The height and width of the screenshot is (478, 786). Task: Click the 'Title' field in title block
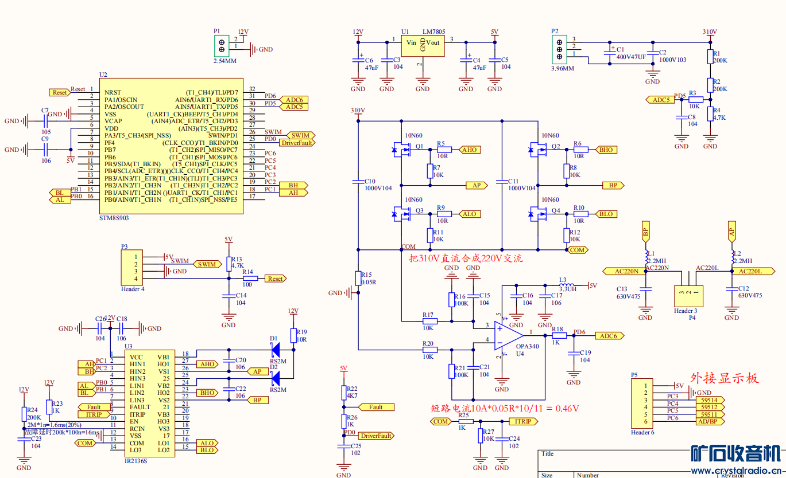click(x=548, y=453)
